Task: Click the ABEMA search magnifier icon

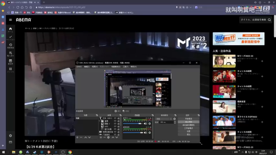Action: coord(269,20)
